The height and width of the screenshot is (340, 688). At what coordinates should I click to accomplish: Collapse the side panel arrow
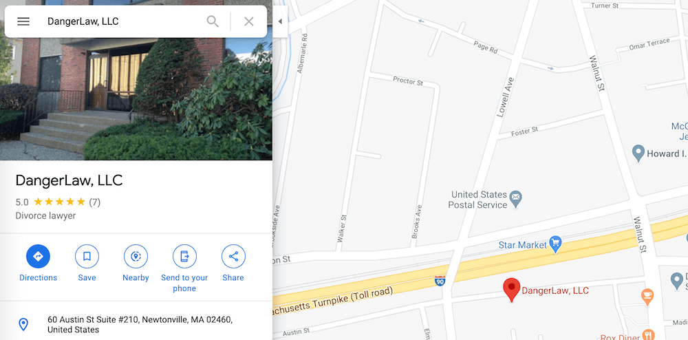point(280,21)
